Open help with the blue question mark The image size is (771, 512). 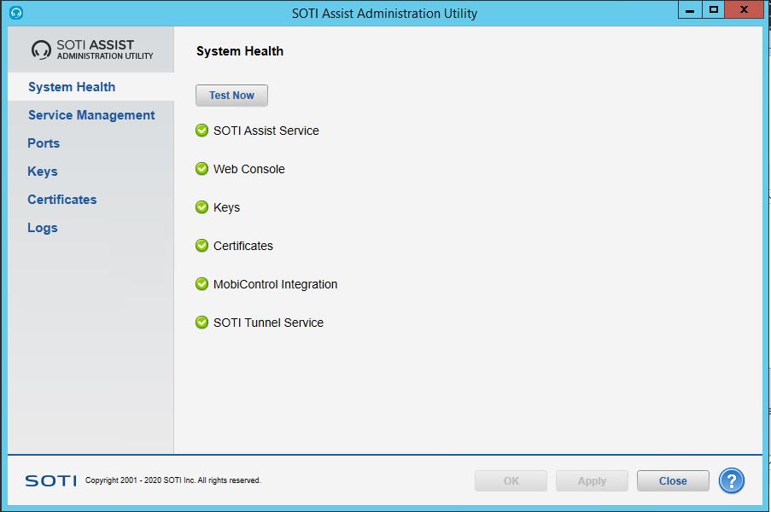(731, 480)
